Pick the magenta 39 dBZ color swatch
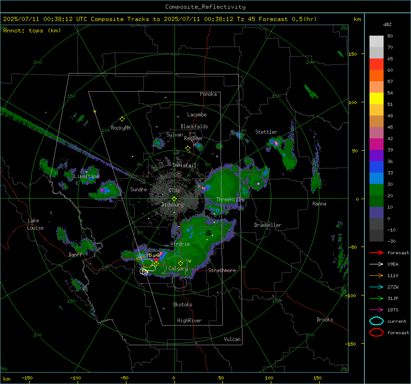 tap(376, 144)
